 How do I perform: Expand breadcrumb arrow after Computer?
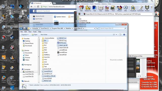(39, 28)
